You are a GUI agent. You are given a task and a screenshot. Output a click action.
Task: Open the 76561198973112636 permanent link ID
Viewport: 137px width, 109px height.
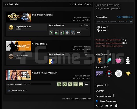click(124, 17)
